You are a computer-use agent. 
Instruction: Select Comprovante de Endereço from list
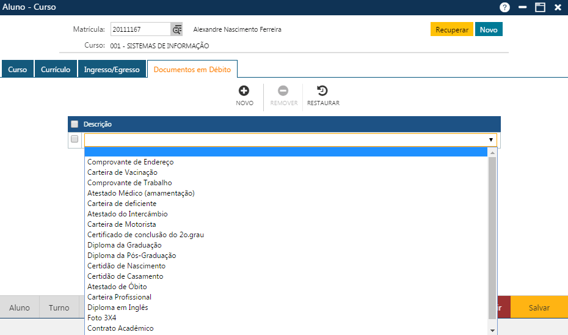pos(131,162)
